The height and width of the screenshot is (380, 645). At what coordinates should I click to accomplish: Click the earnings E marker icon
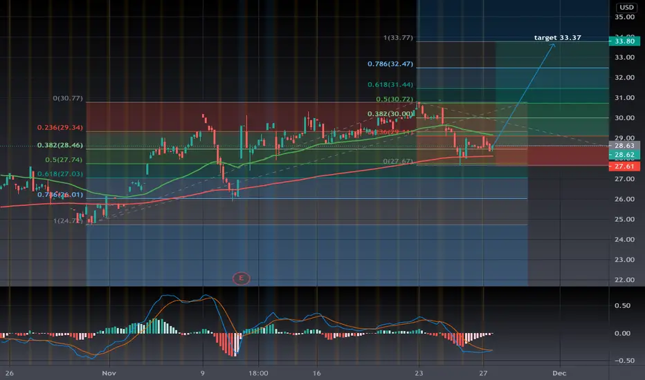point(241,278)
